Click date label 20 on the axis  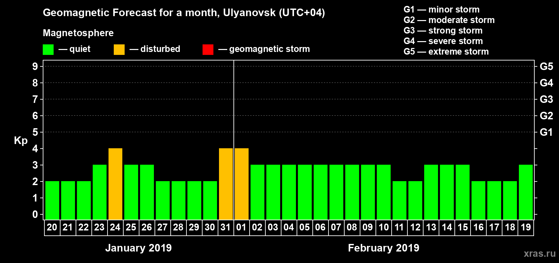point(52,227)
